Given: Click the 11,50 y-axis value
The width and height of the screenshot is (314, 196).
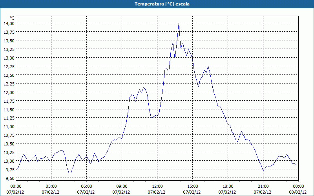Looking at the screenshot, I should point(9,109).
